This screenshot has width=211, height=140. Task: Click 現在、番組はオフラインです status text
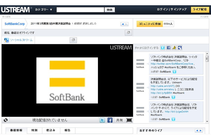pos(19,33)
